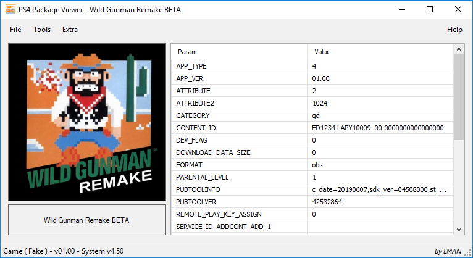Open the Help menu
This screenshot has width=473, height=258.
[454, 30]
